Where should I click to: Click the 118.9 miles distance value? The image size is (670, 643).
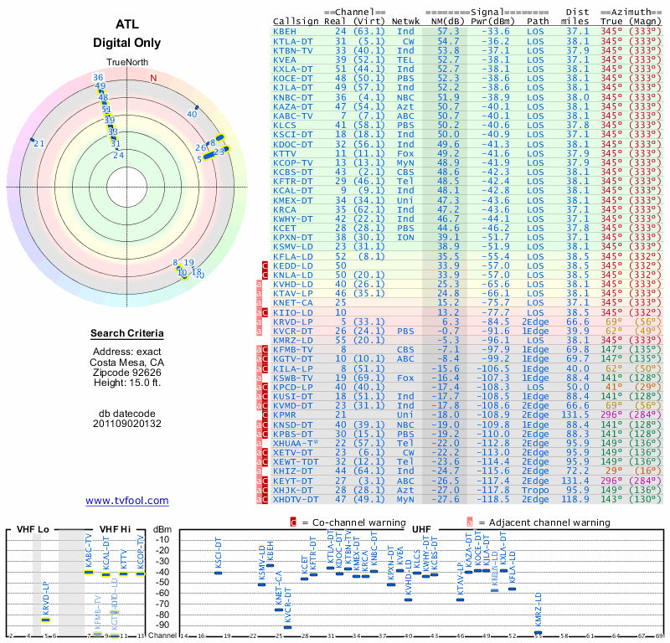pos(575,500)
